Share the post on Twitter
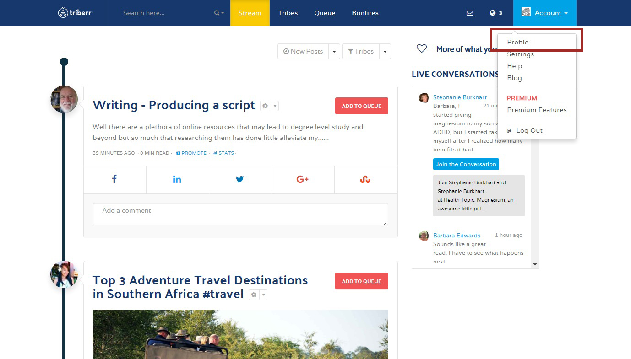The width and height of the screenshot is (631, 359). 240,179
